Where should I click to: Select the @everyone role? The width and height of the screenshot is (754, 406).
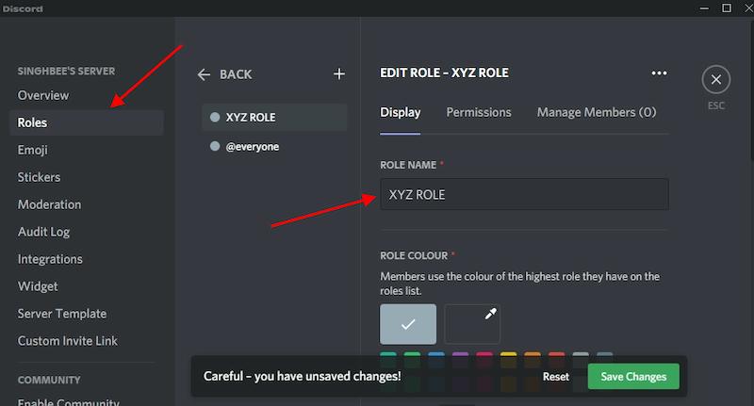pos(252,147)
